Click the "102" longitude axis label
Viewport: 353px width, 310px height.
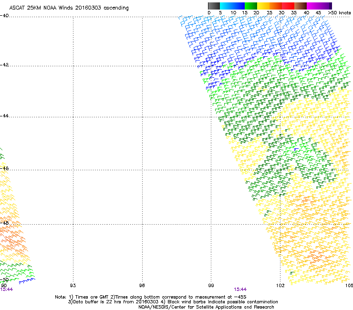click(x=280, y=286)
